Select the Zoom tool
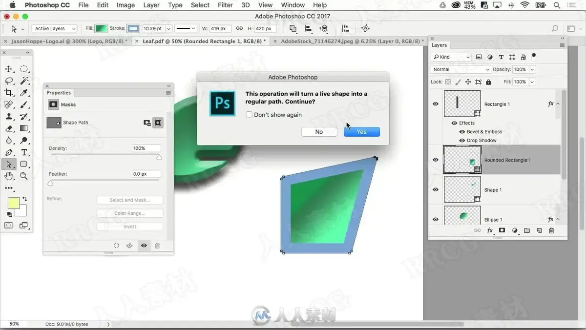Viewport: 586px width, 330px height. pyautogui.click(x=23, y=176)
